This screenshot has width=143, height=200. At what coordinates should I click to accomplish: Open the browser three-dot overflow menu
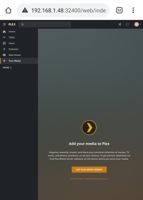coord(133,10)
